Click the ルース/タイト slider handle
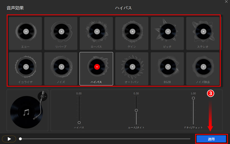The width and height of the screenshot is (230, 144). coord(136,110)
